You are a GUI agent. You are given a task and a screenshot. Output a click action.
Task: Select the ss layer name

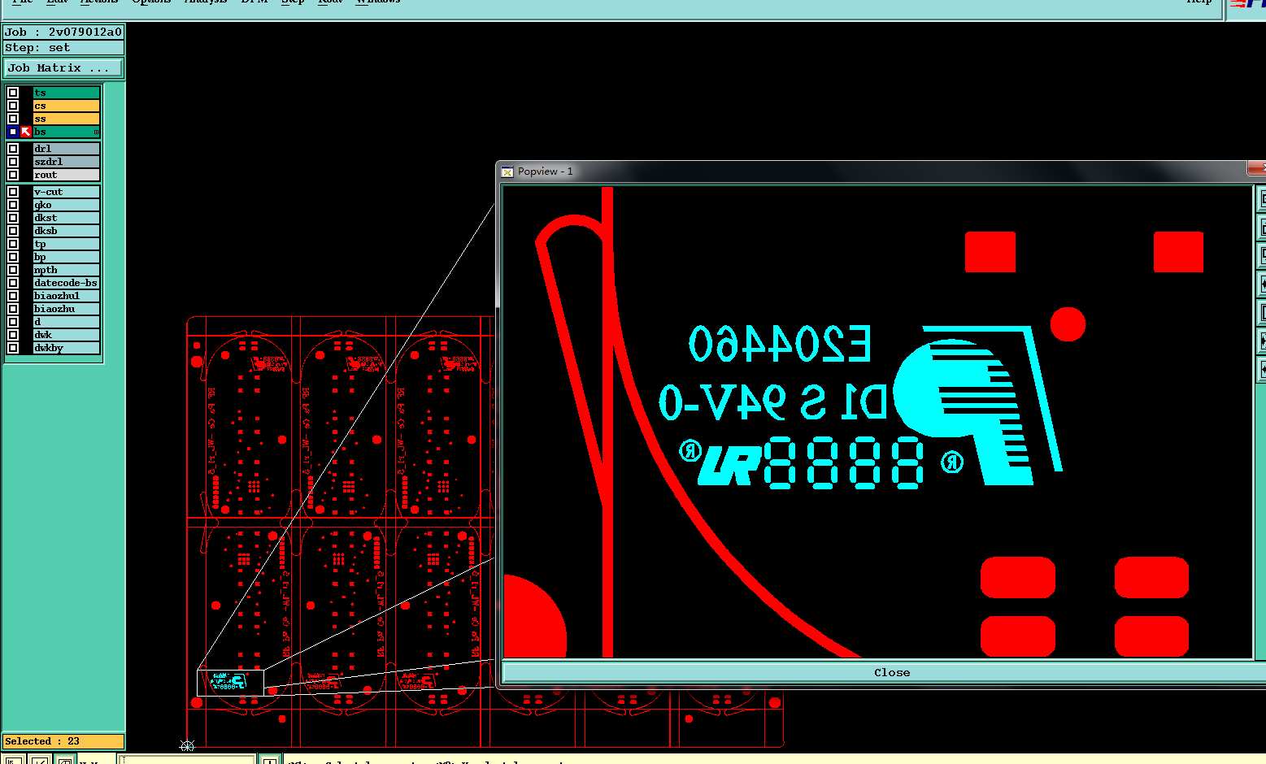click(x=66, y=119)
